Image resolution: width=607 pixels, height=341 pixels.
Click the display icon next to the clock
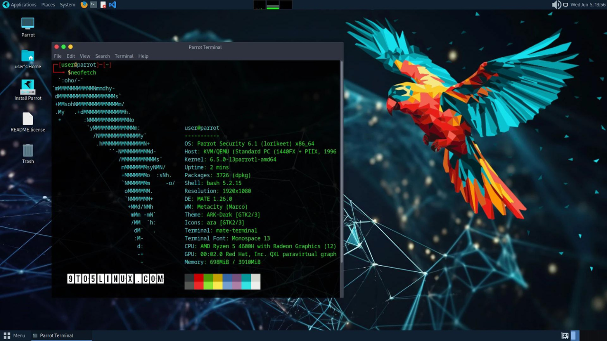click(565, 5)
